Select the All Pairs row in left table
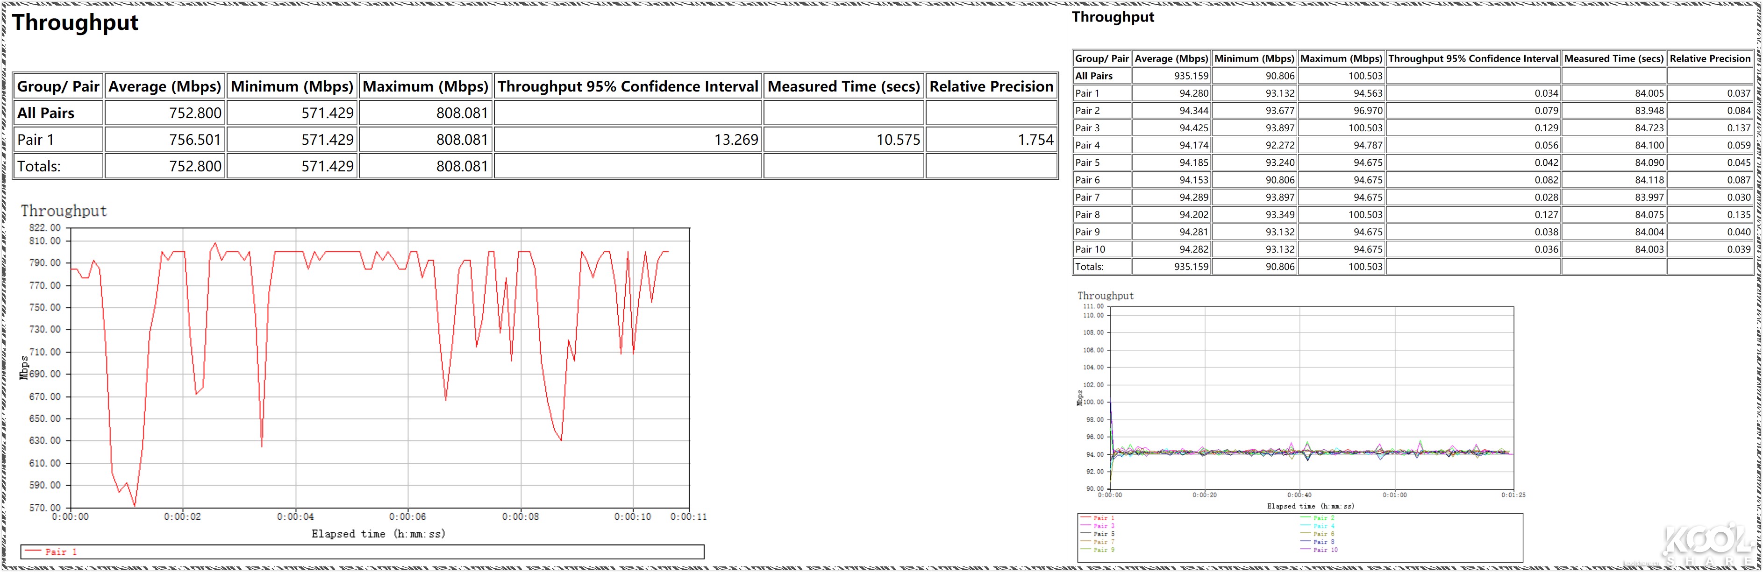 click(x=46, y=113)
